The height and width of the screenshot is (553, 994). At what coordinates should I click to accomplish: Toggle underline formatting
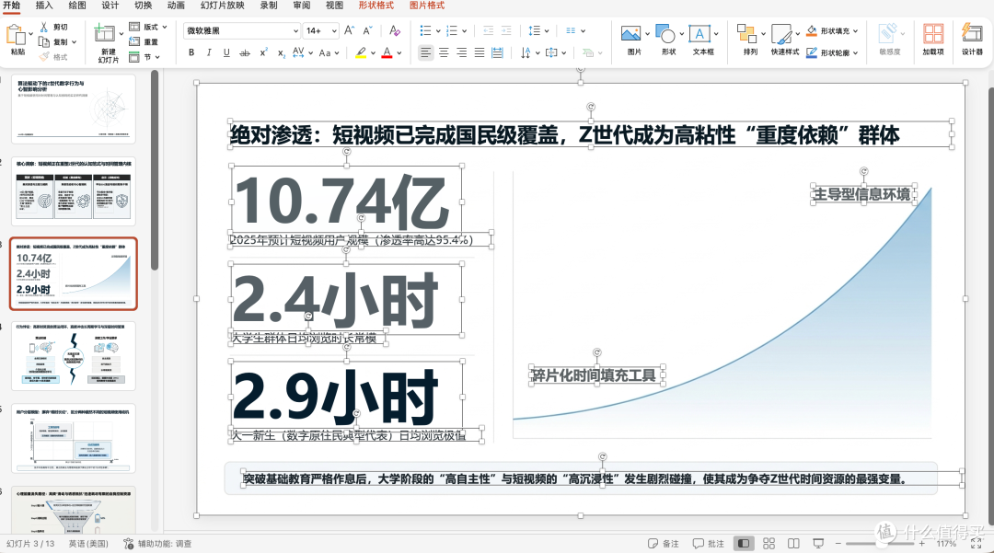pos(226,53)
